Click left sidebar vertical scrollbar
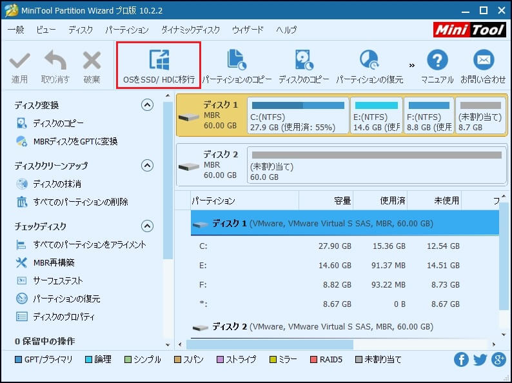 click(x=168, y=181)
